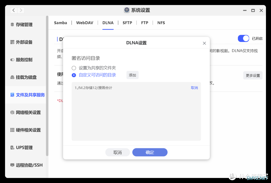This screenshot has height=183, width=271.
Task: Select 设置为共享的文件夹 radio option
Action: point(74,68)
